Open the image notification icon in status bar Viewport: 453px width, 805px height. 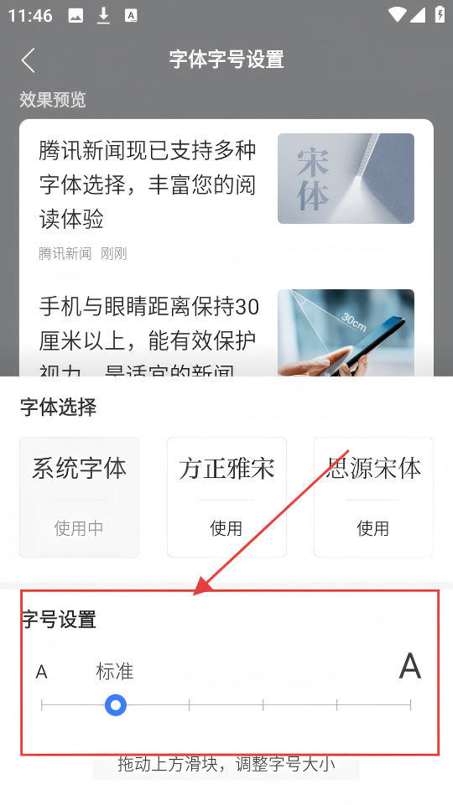point(75,15)
